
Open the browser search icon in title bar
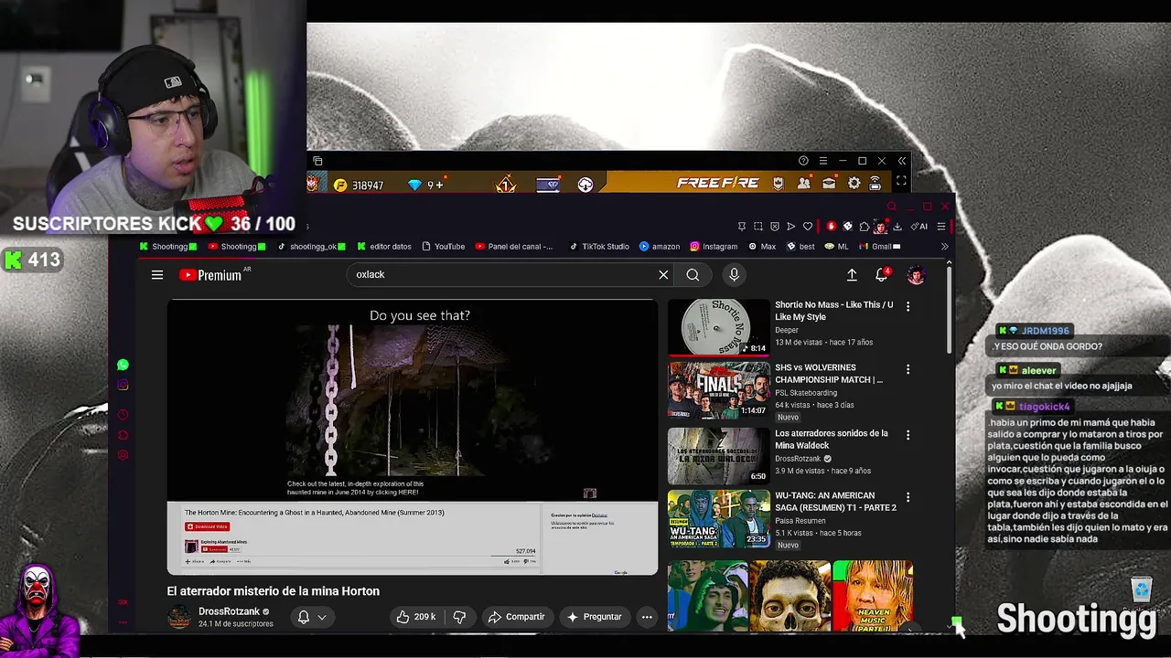click(891, 206)
